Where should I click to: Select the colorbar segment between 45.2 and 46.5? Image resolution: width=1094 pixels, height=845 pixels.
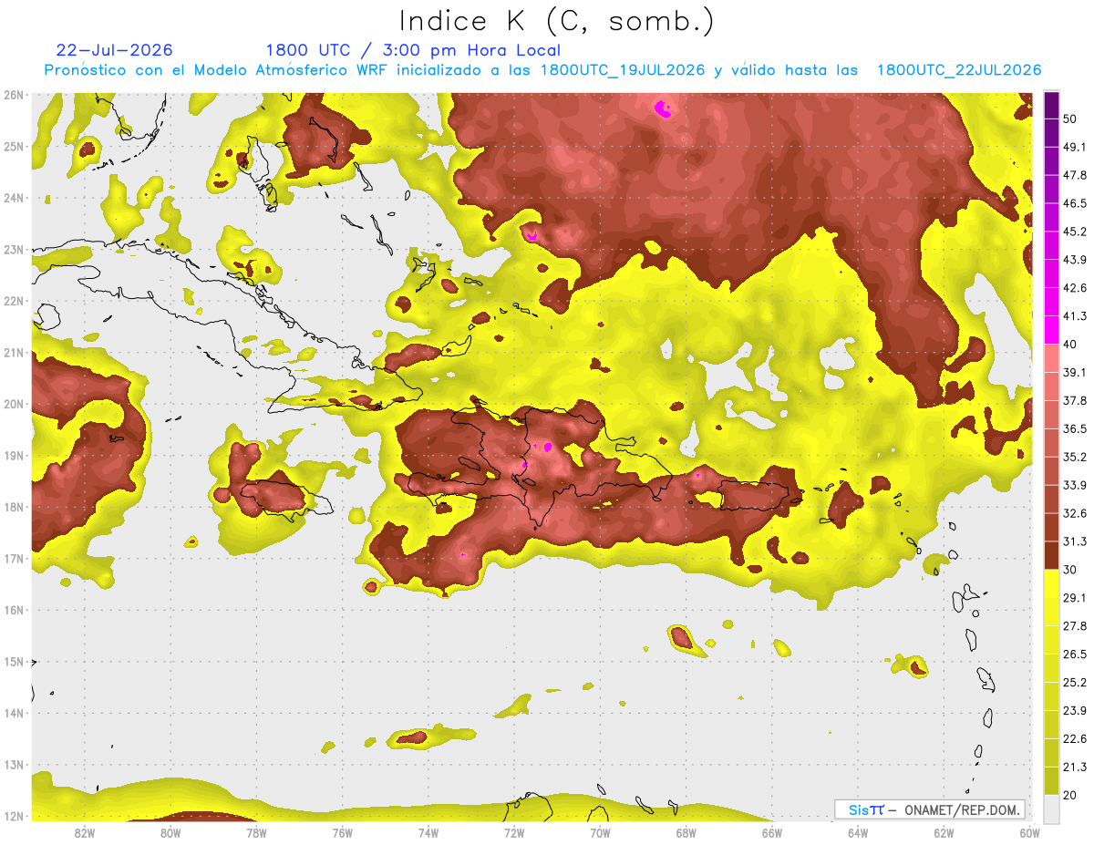1051,217
